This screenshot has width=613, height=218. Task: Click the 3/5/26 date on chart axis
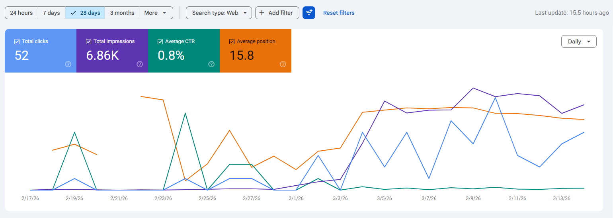point(384,198)
